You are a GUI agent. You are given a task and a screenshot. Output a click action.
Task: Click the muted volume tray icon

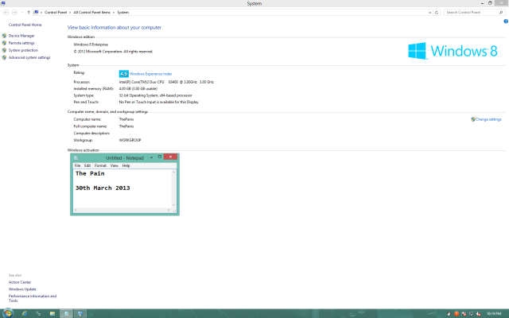point(479,314)
